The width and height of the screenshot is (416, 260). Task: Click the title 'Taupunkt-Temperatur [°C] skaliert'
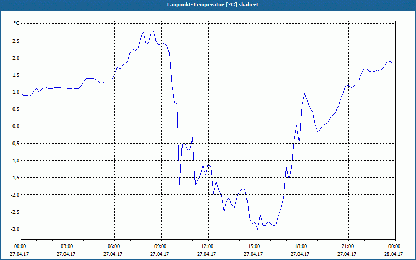coord(213,5)
